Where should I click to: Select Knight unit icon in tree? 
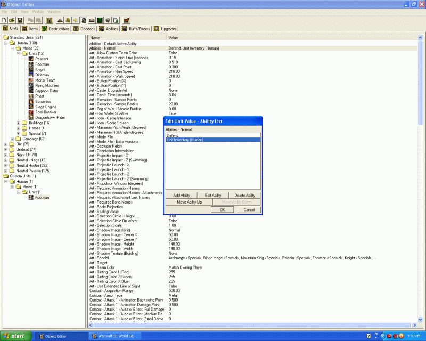31,69
